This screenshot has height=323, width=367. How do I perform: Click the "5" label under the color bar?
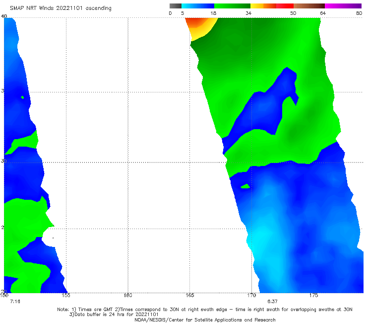pos(183,13)
